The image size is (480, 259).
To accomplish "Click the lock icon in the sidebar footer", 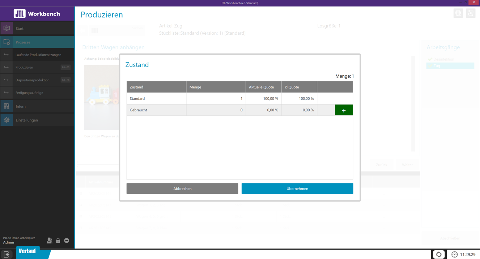I will click(x=58, y=241).
